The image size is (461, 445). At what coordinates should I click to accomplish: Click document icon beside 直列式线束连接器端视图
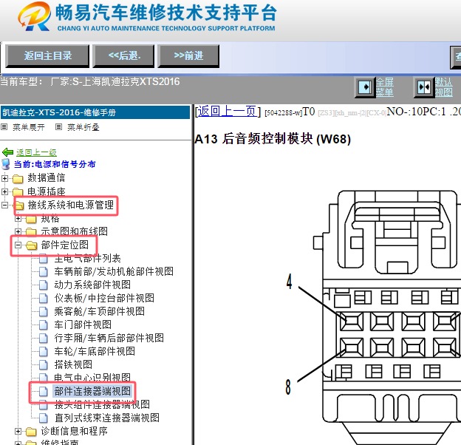pos(44,418)
